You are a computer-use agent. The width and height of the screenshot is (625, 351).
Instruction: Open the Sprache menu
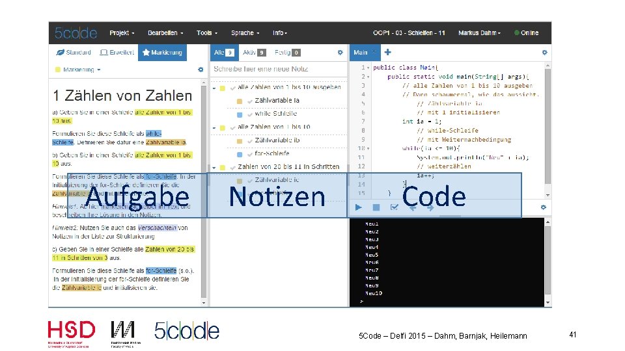point(245,33)
